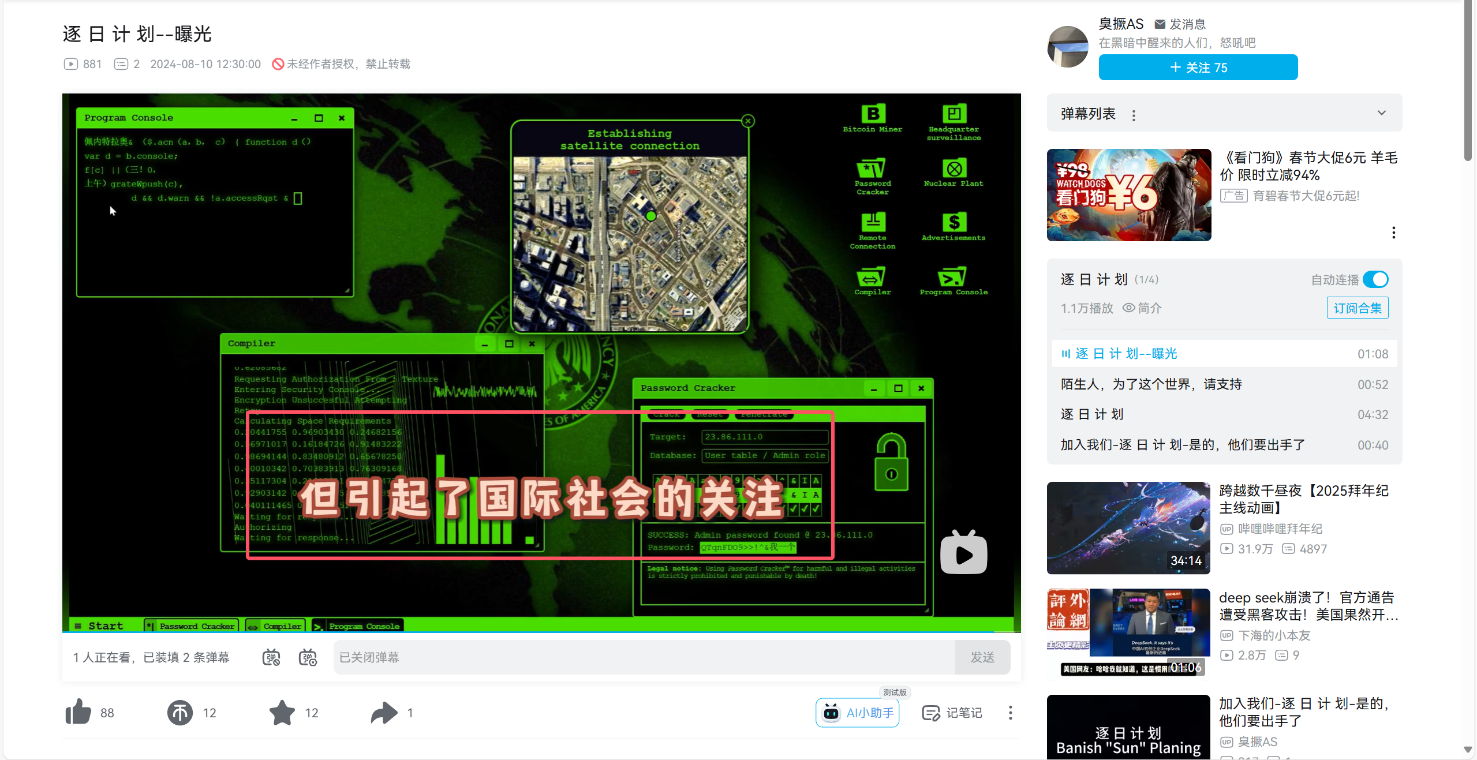Toggle danmaku display on or off
The width and height of the screenshot is (1477, 760).
pyautogui.click(x=271, y=657)
